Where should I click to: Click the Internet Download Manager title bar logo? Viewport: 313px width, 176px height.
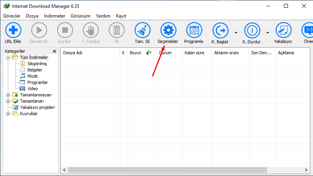point(6,6)
